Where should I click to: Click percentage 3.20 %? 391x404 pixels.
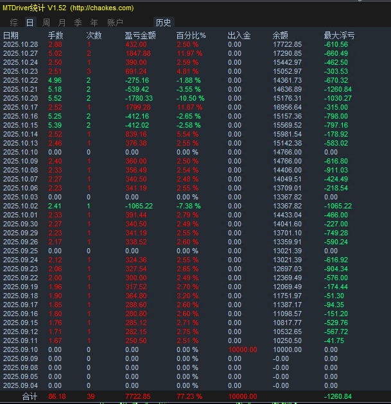187,296
